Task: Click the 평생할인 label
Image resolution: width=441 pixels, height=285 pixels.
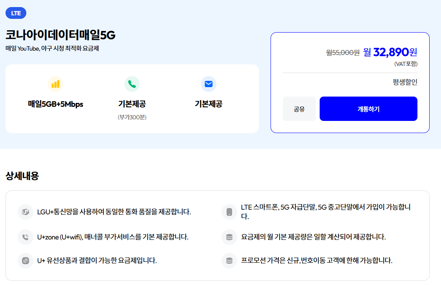Action: click(405, 82)
